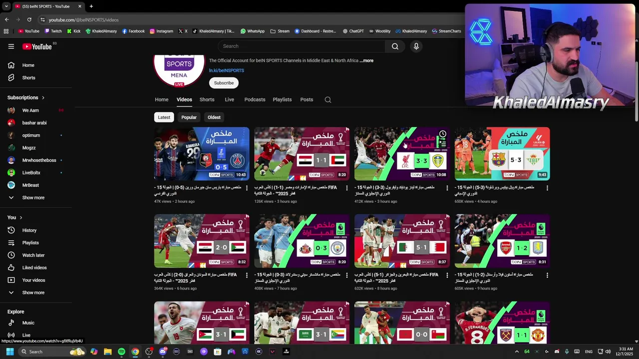Screen dimensions: 639x359
Task: Open the YouTube hamburger guide menu
Action: 11,46
